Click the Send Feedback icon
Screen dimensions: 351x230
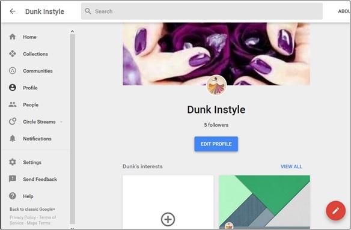point(13,179)
